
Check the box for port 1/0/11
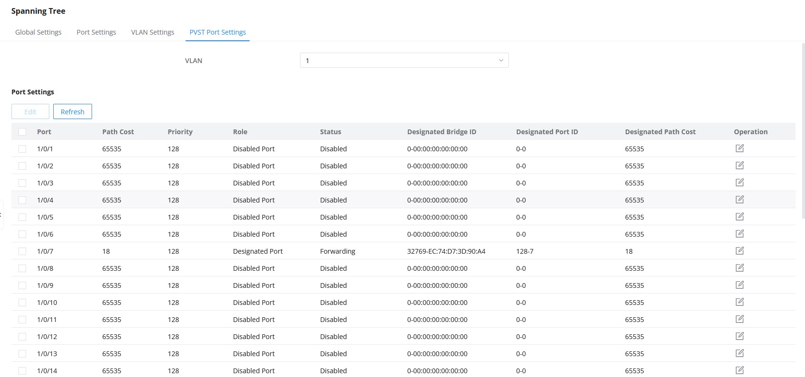tap(22, 320)
